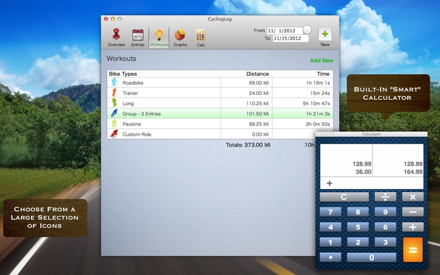The width and height of the screenshot is (440, 275).
Task: Open the Graphs pie chart view
Action: point(180,37)
